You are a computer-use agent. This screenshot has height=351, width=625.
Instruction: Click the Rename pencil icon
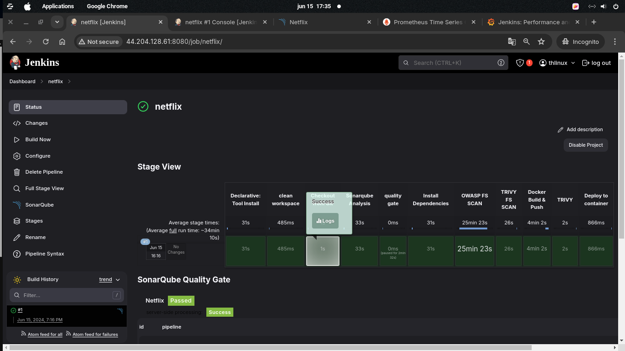click(17, 237)
